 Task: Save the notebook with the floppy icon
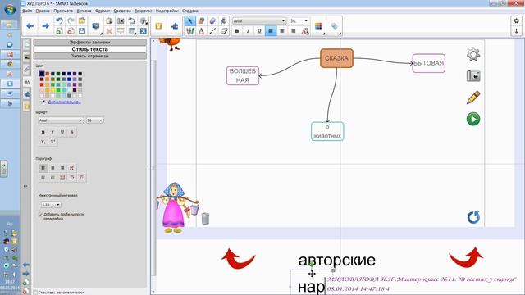pos(82,31)
